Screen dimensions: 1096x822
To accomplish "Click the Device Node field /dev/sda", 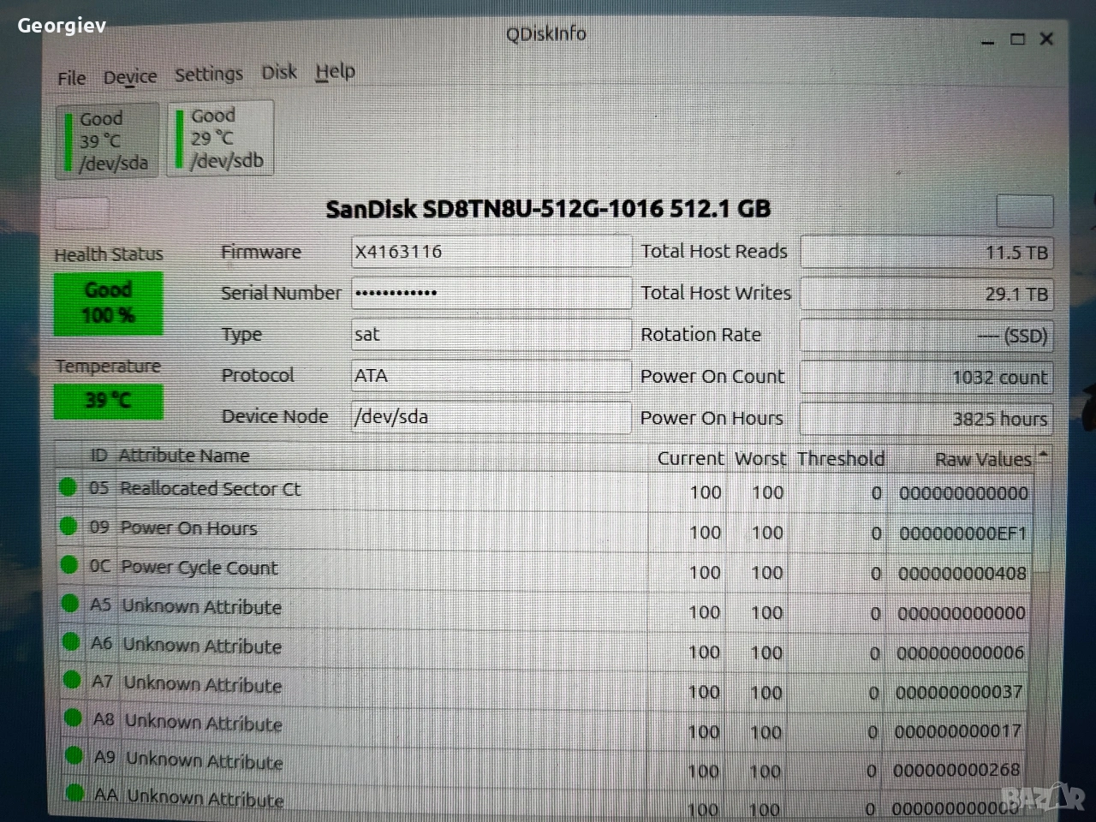I will click(x=491, y=417).
